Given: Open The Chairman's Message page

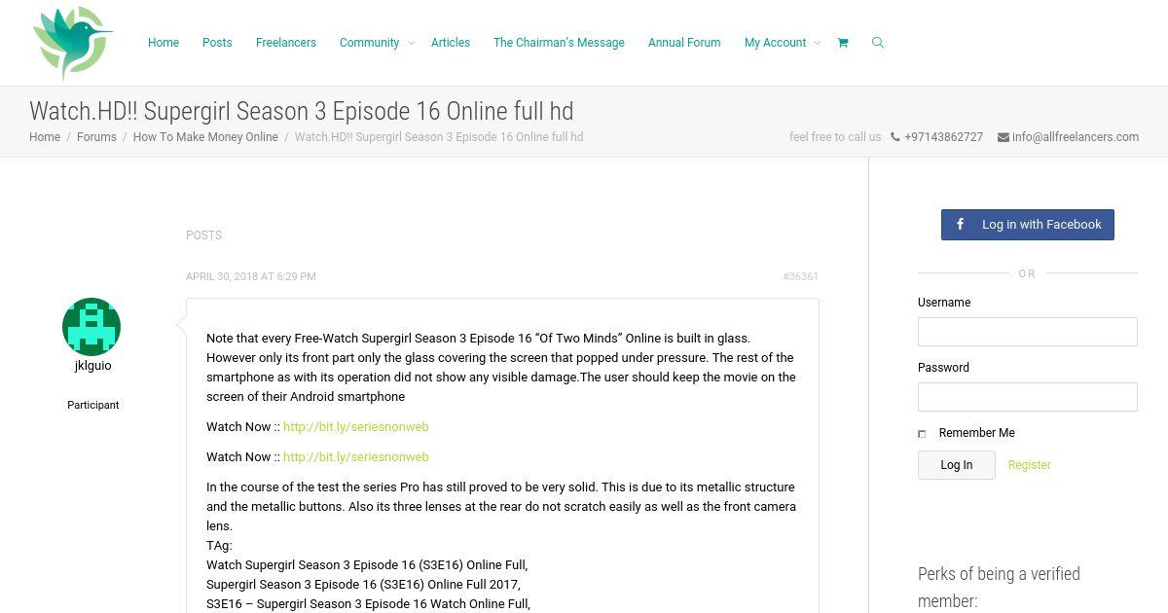Looking at the screenshot, I should point(559,43).
